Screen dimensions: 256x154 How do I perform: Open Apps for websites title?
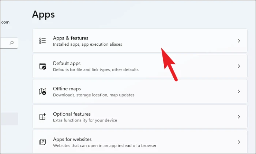(x=72, y=139)
